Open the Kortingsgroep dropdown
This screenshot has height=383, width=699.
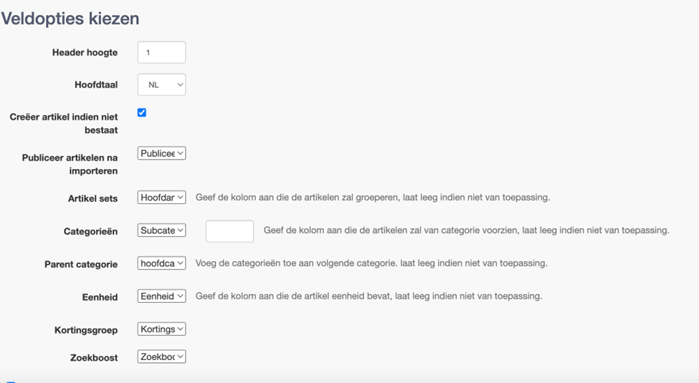click(x=161, y=329)
